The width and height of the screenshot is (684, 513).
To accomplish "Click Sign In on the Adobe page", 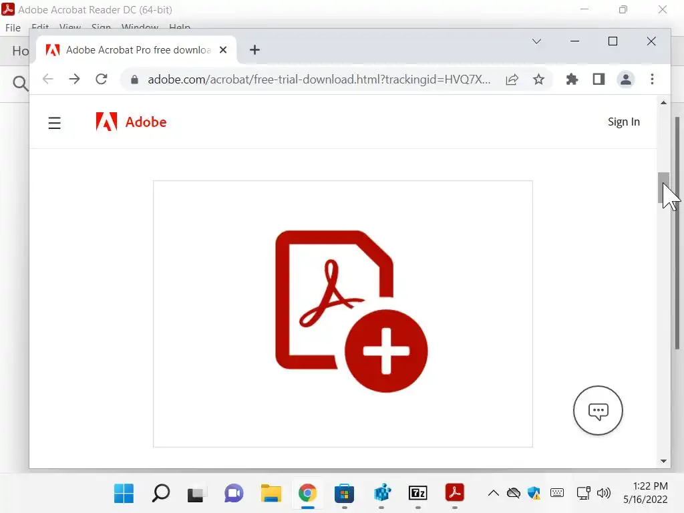I will point(624,122).
